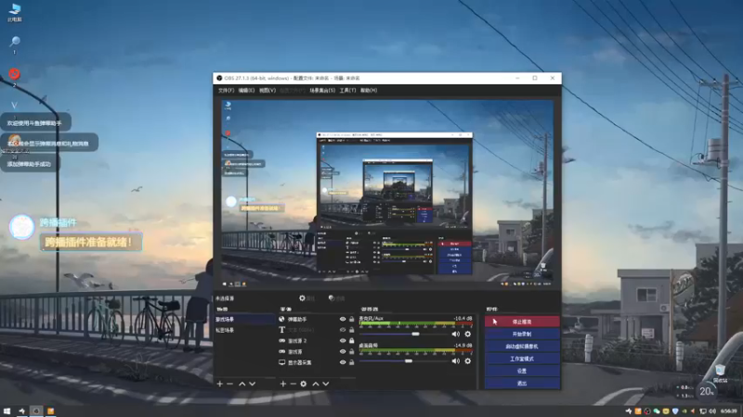Mute the 麦克风/Aux speaker icon
This screenshot has height=417, width=743.
(456, 335)
